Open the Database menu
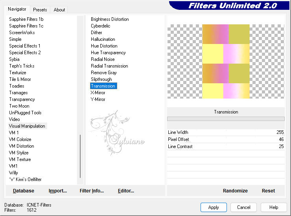Viewport: 291px width, 216px height. 24,191
